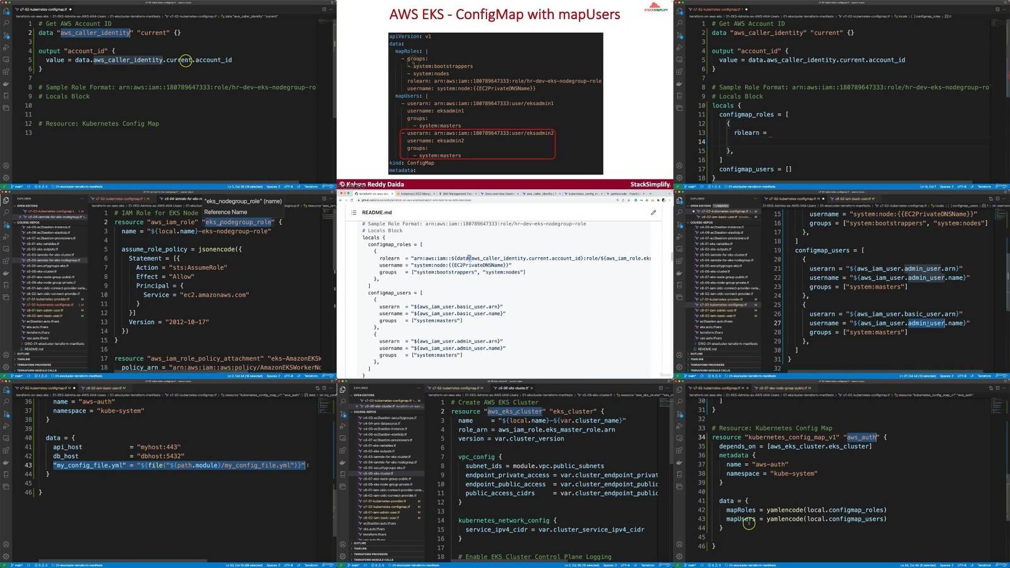This screenshot has height=568, width=1010.
Task: Open Accounts icon in top-left VS Code frame
Action: click(x=6, y=166)
